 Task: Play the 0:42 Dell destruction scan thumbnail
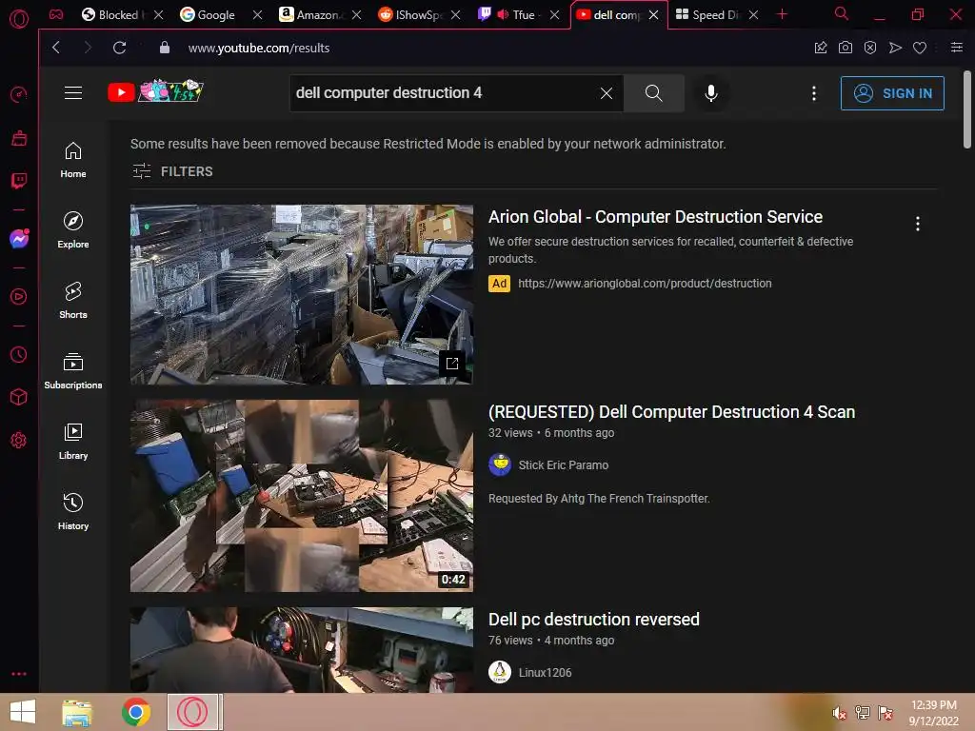302,495
